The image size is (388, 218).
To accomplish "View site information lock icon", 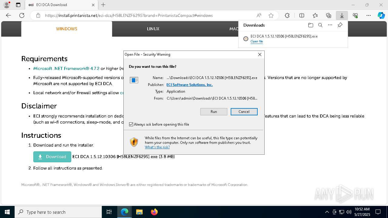I will 38,15.
